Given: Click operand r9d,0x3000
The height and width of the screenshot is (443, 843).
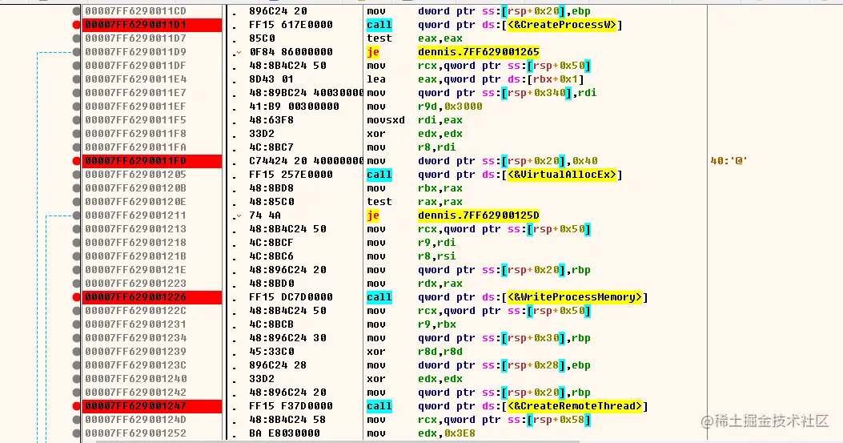Looking at the screenshot, I should pos(450,107).
